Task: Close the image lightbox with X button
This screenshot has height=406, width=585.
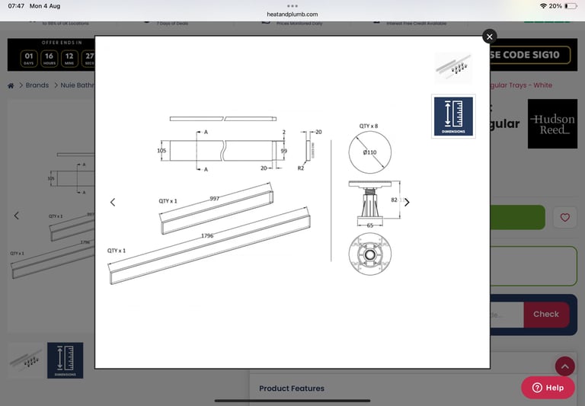Action: point(490,37)
